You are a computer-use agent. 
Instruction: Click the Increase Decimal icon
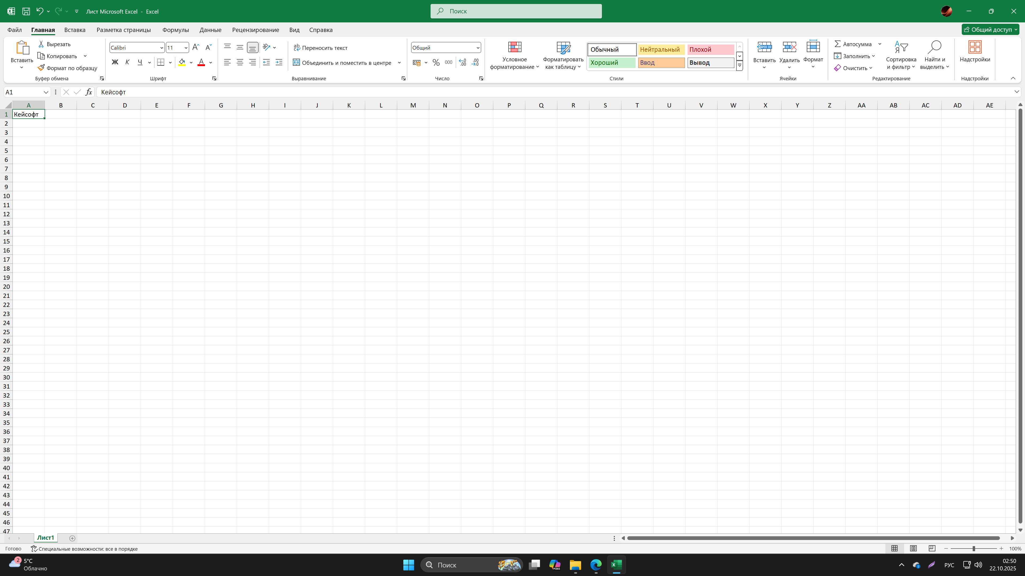tap(462, 62)
